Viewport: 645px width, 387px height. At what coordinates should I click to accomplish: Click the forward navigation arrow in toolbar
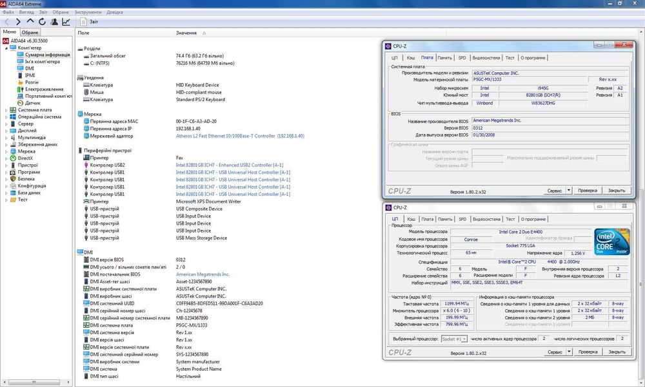click(x=18, y=21)
